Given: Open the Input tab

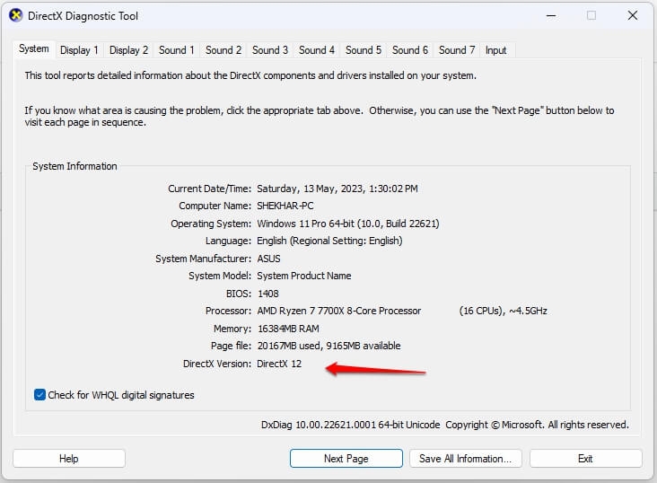Looking at the screenshot, I should point(495,50).
